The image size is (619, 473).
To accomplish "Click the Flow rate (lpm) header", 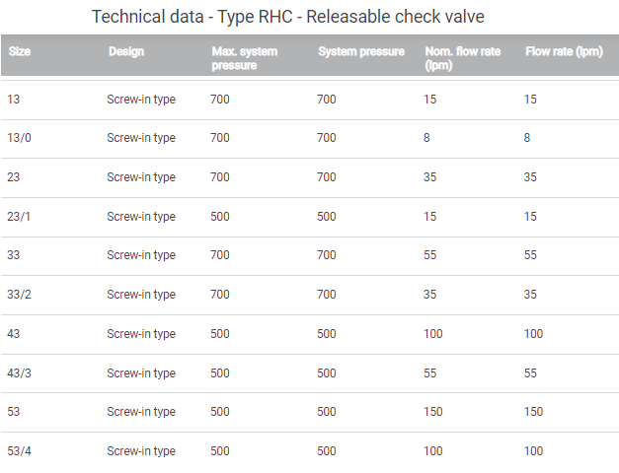I will [564, 51].
